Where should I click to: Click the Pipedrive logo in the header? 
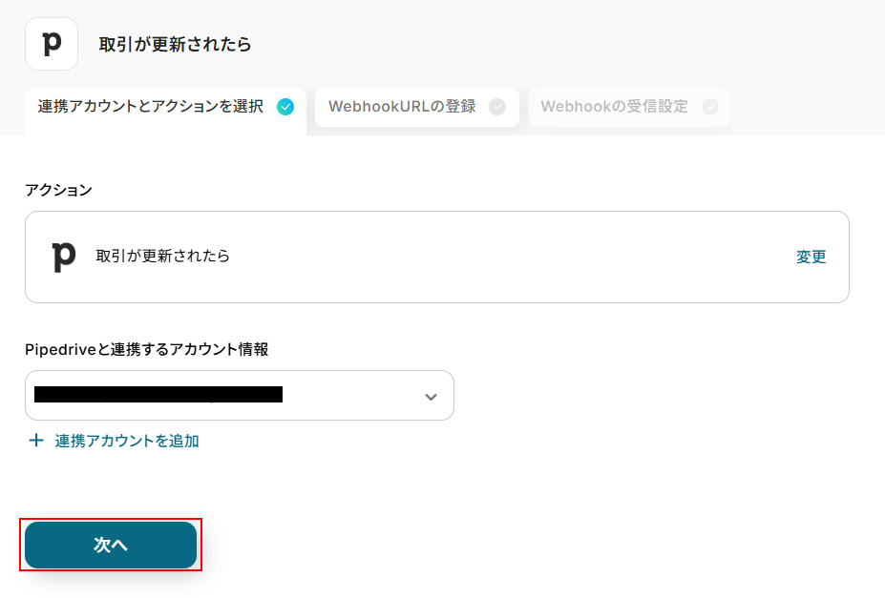(52, 44)
